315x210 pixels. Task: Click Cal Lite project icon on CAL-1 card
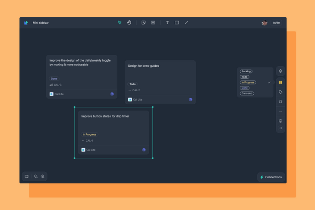pos(83,150)
